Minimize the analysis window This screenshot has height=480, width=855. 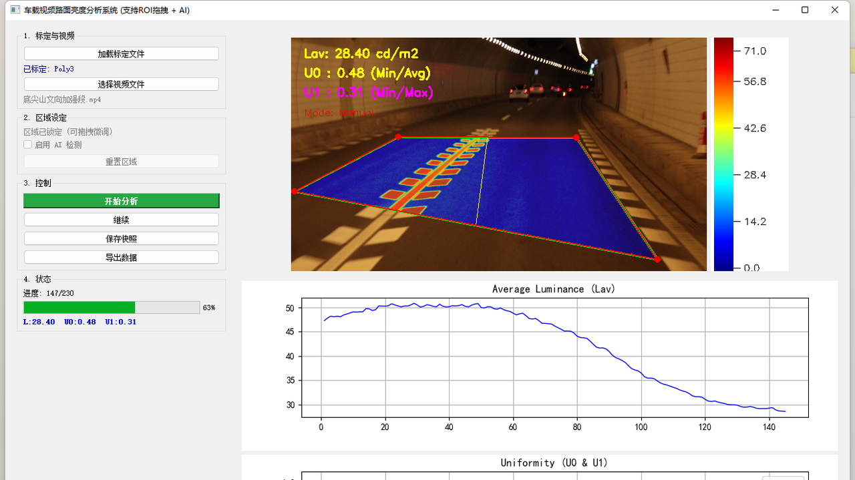pos(776,10)
